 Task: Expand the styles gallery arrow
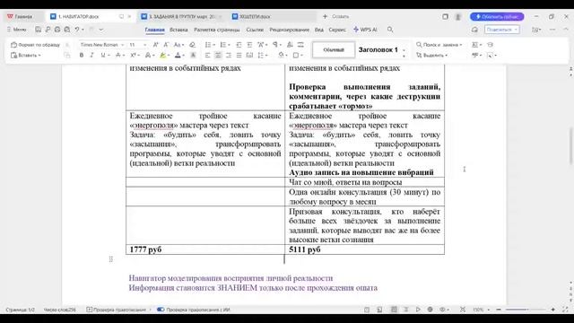pos(404,56)
